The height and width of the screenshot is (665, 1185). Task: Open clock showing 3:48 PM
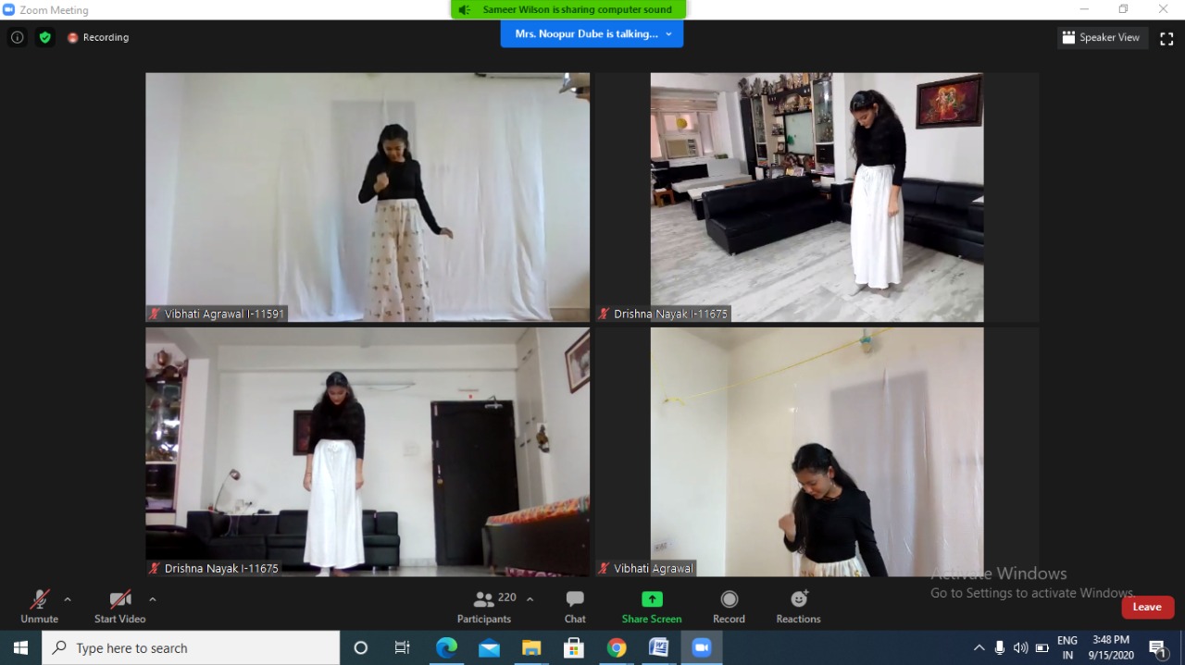tap(1111, 647)
